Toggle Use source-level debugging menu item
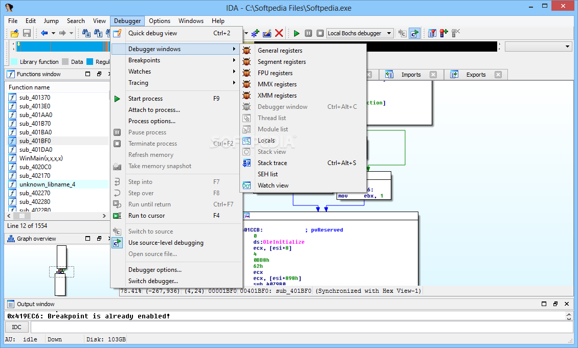 click(176, 243)
